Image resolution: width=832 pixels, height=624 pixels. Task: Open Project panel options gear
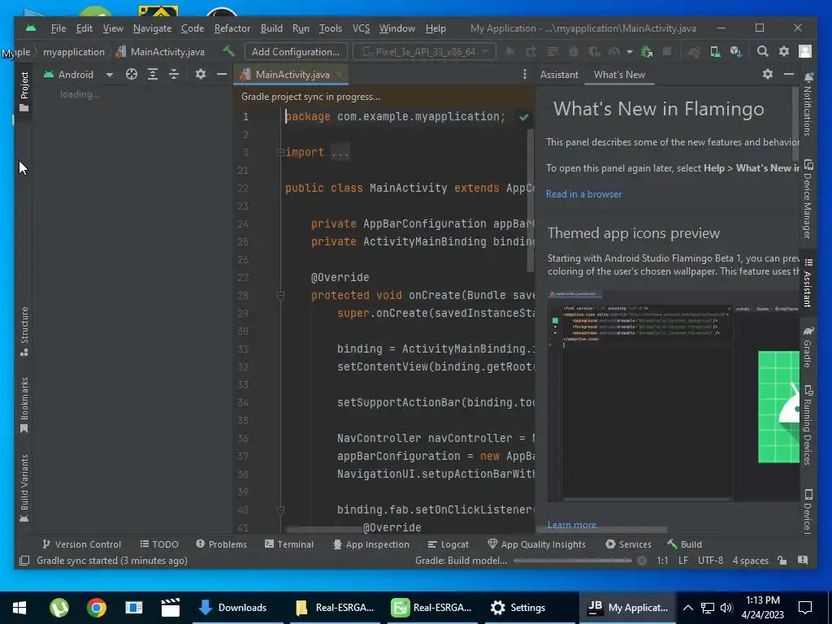[x=200, y=74]
